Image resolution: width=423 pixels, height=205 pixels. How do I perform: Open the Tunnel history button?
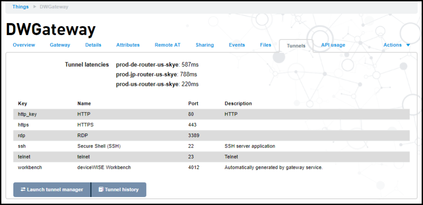(x=119, y=189)
